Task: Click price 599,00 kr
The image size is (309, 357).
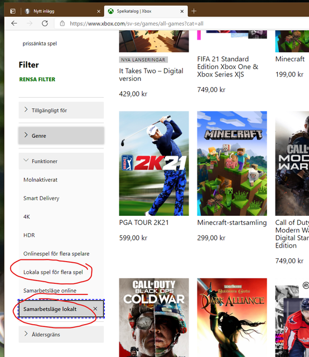Action: [x=133, y=238]
